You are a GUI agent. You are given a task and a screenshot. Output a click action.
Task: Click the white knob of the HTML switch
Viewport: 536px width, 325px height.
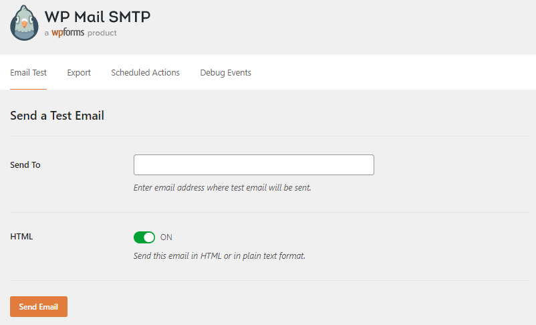pyautogui.click(x=149, y=237)
